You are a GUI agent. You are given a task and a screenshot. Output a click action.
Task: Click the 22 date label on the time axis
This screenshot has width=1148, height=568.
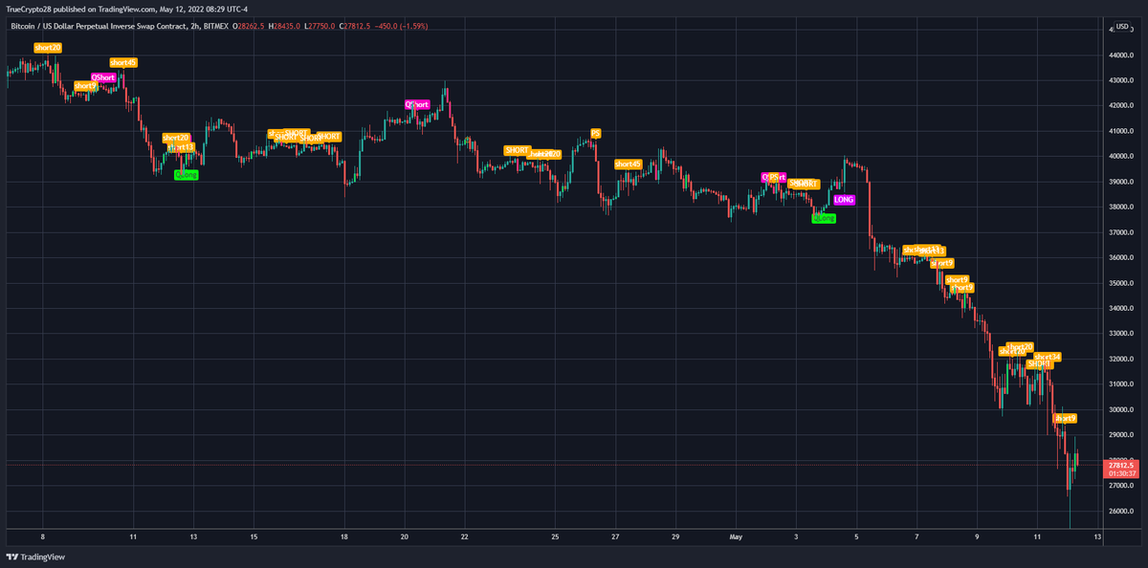pos(464,537)
